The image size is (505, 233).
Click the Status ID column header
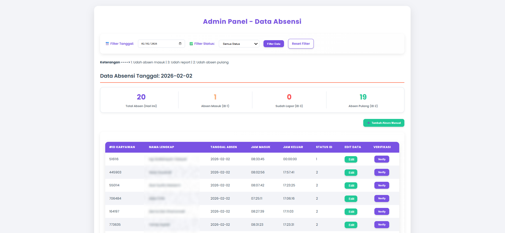coord(324,147)
